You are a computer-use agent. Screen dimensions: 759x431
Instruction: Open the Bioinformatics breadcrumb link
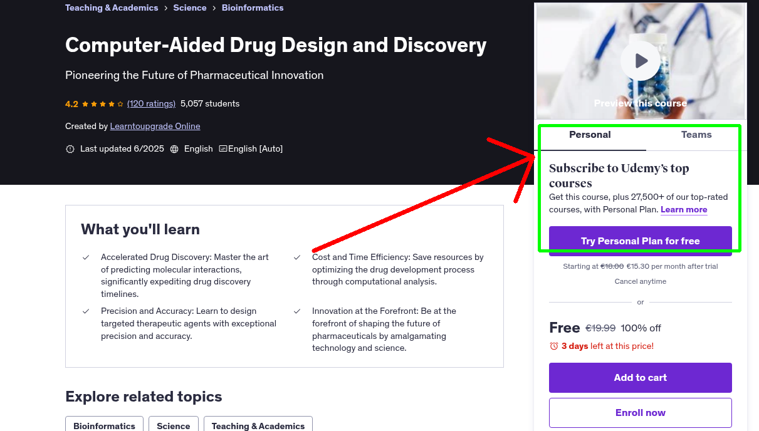coord(253,8)
